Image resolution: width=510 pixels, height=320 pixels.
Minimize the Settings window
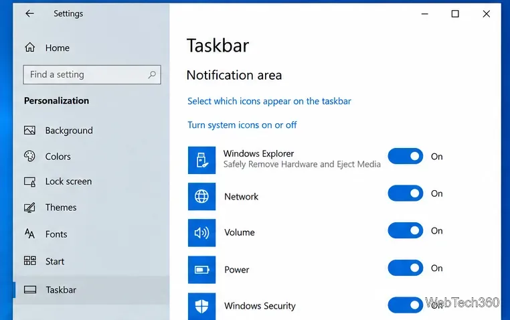[x=424, y=14]
